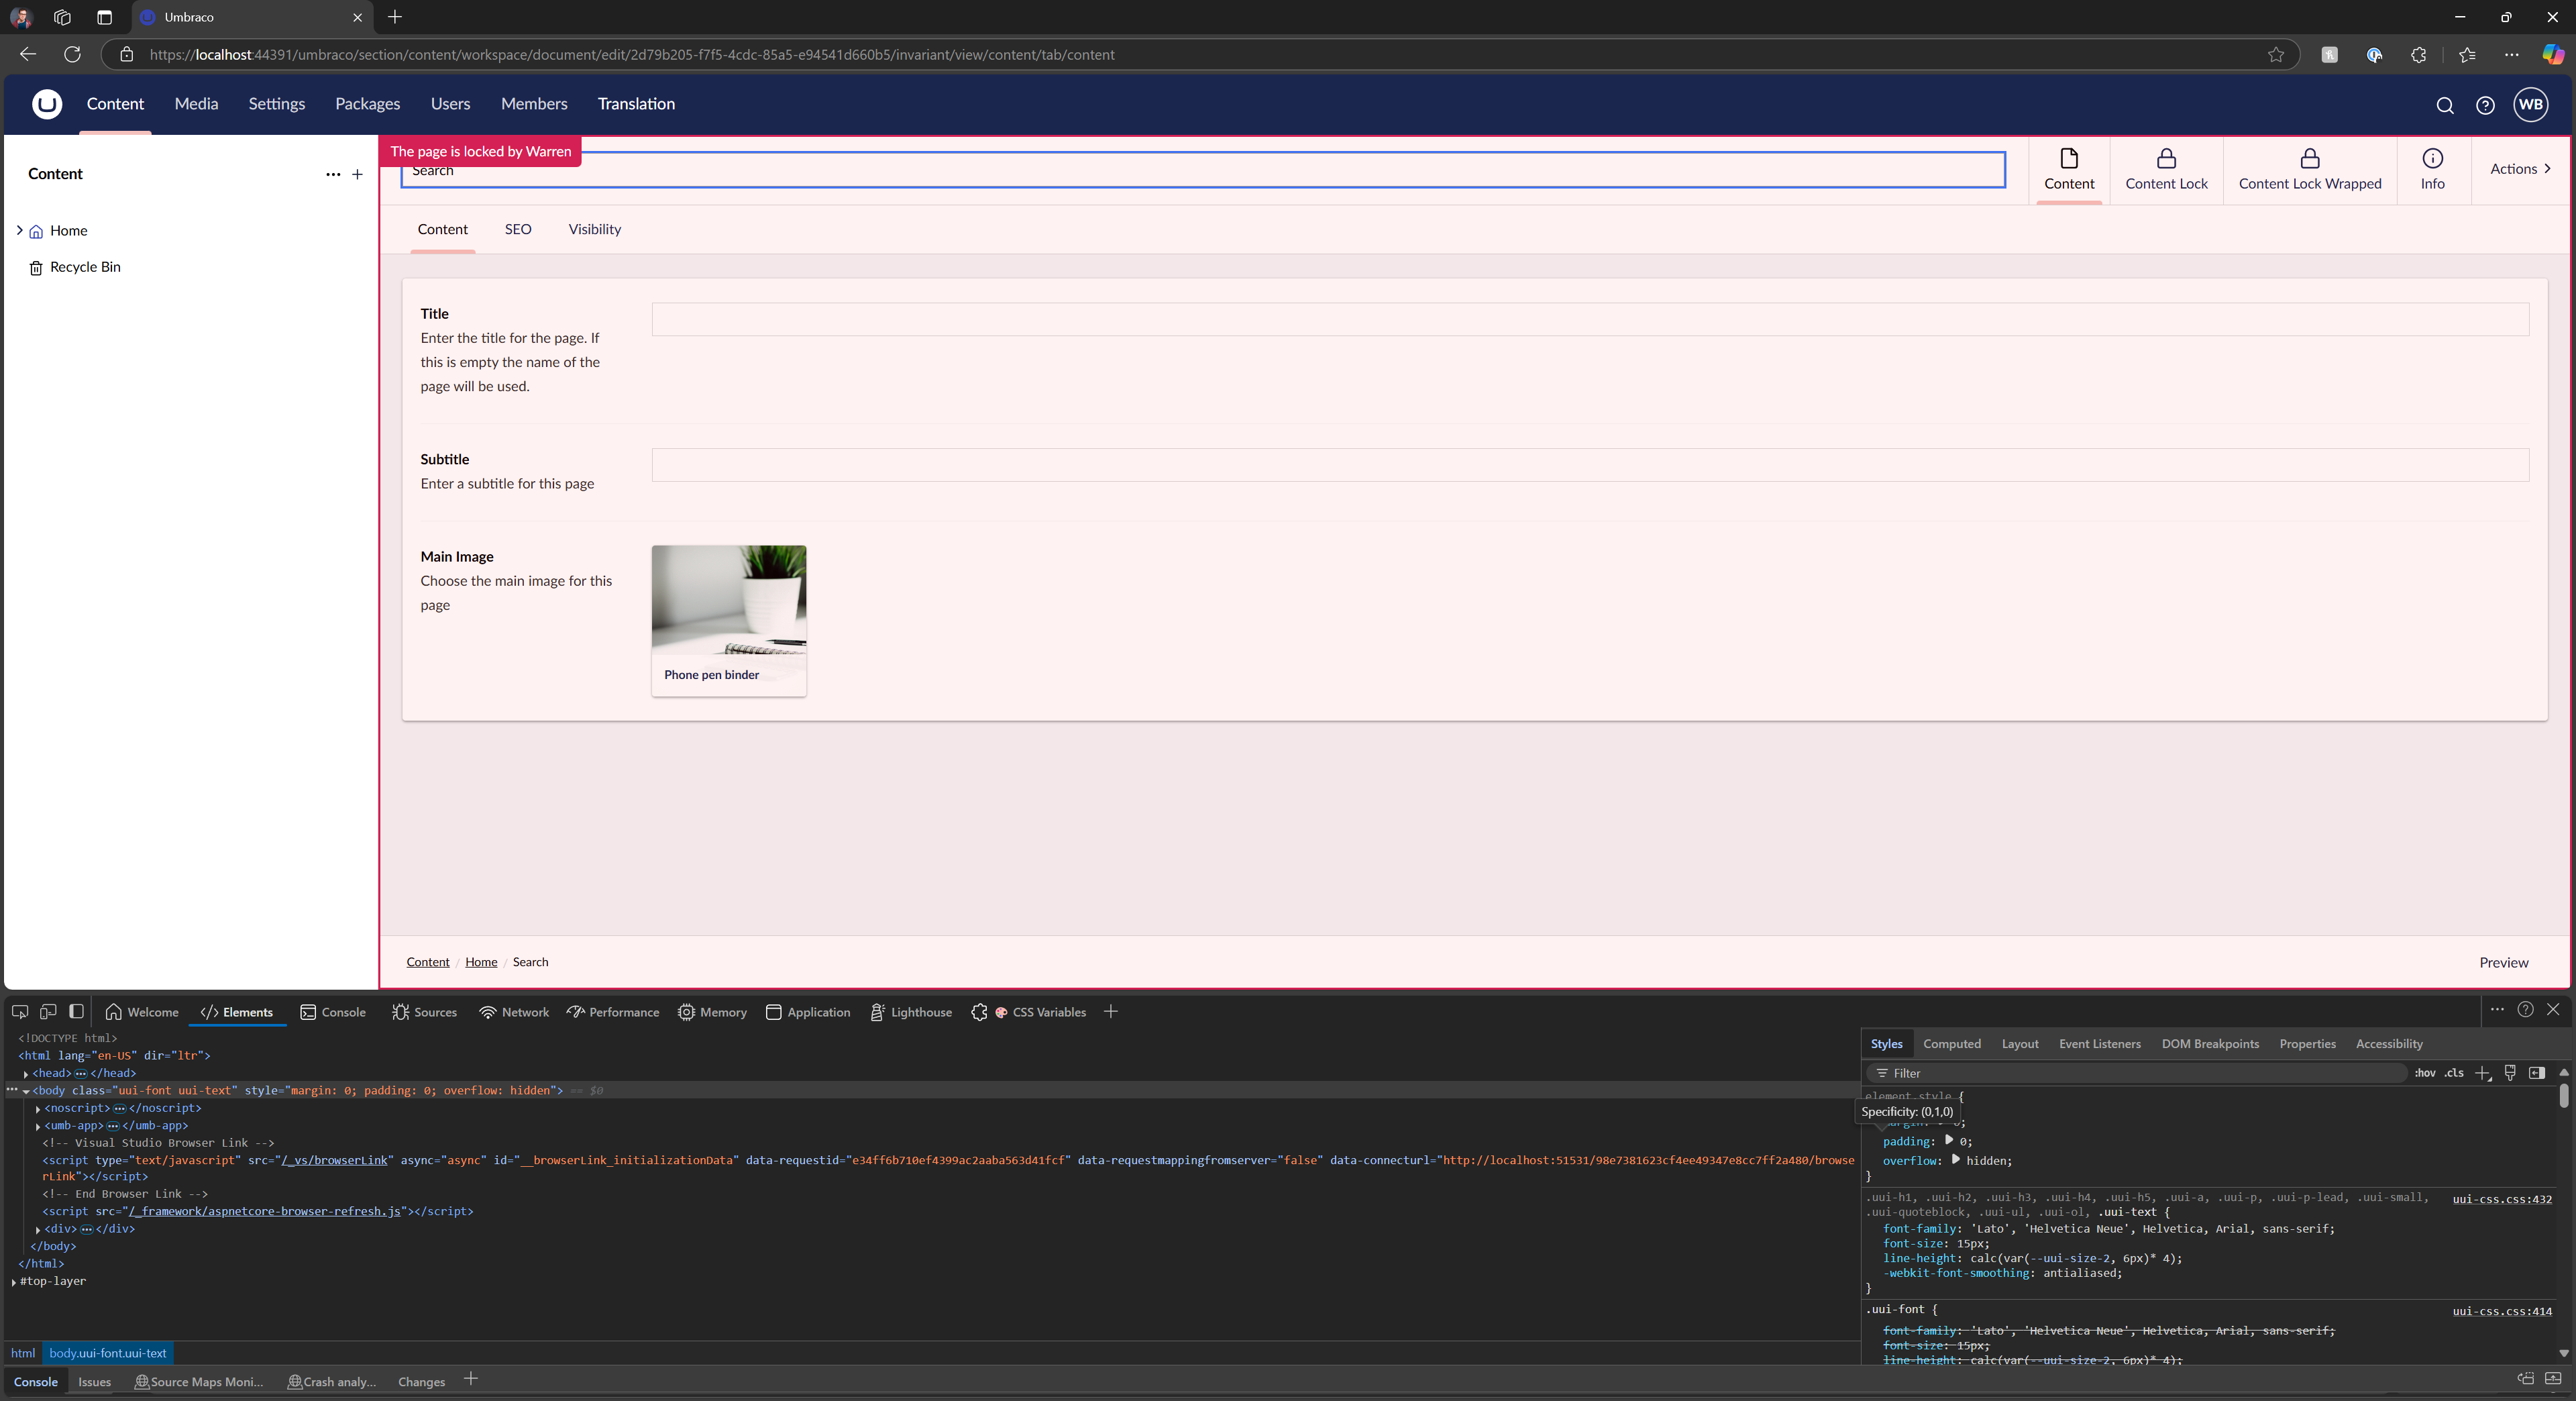Viewport: 2576px width, 1401px height.
Task: Expand the padding shorthand property triangle
Action: 1948,1140
